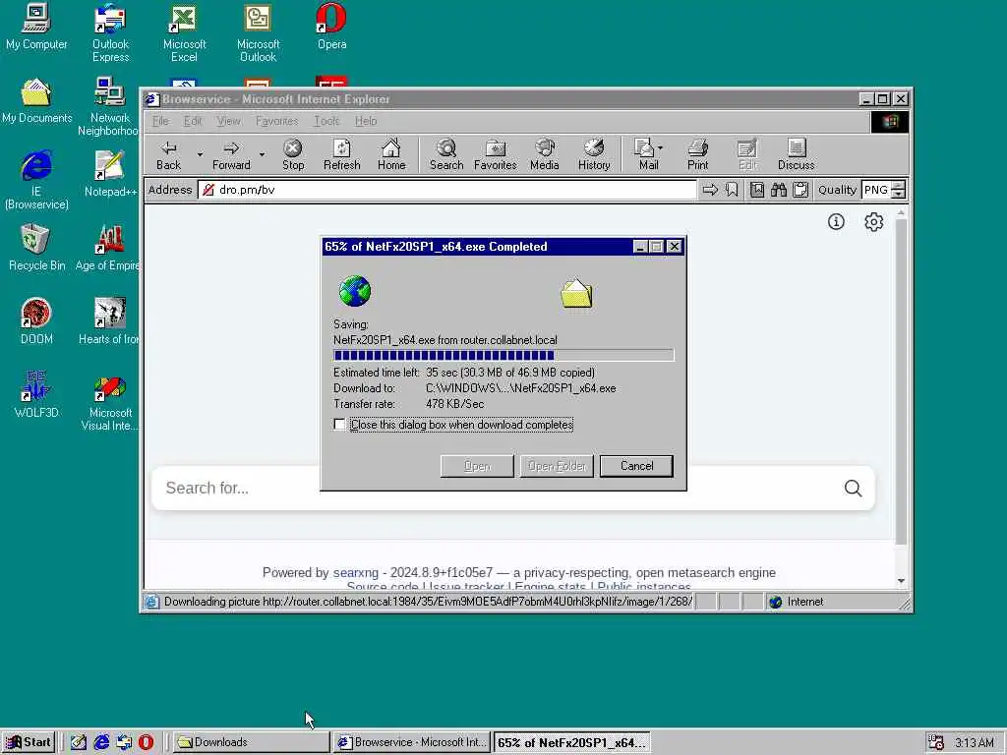Screen dimensions: 1007x755
Task: Go to the Home page
Action: click(x=391, y=154)
